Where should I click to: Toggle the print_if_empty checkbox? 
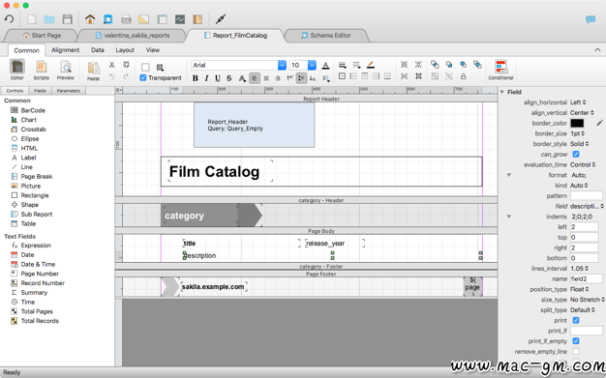tap(576, 341)
